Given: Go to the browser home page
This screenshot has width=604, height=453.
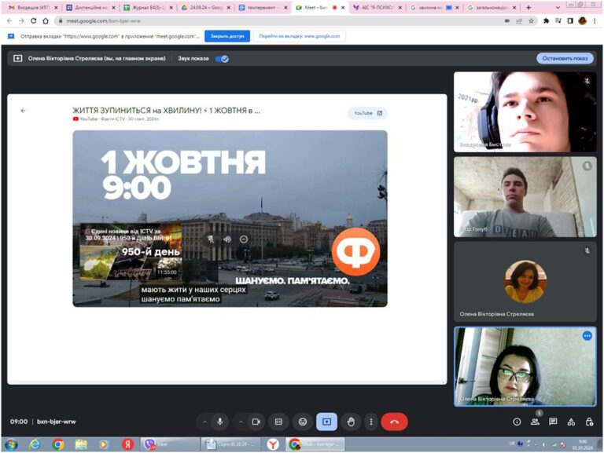Looking at the screenshot, I should point(46,21).
